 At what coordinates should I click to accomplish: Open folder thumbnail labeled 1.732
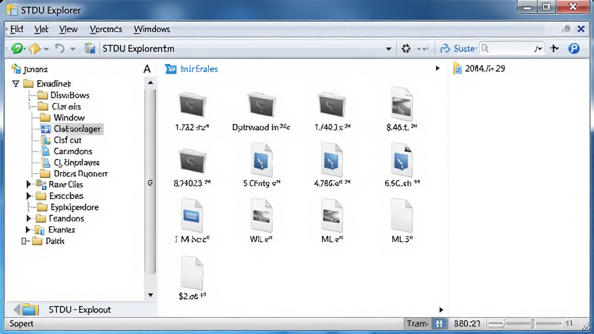[192, 104]
